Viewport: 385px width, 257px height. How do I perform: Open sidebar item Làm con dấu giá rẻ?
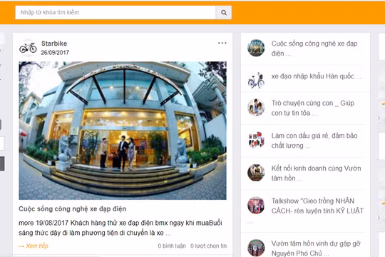tap(314, 141)
